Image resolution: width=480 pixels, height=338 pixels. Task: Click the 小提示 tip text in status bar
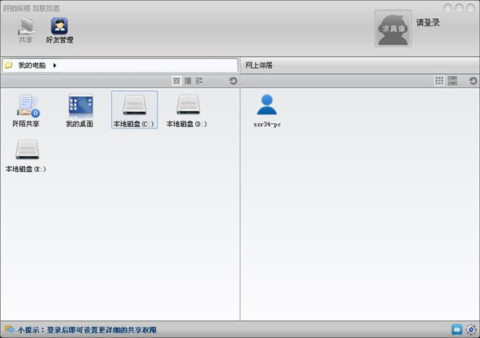(x=87, y=330)
